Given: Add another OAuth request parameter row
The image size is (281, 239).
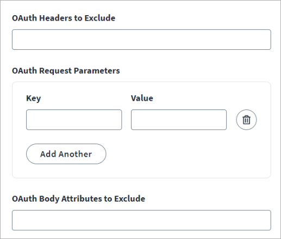Looking at the screenshot, I should [66, 154].
